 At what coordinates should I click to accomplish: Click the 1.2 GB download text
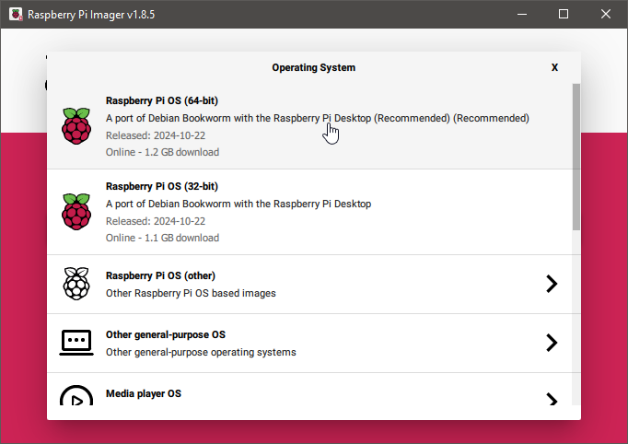coord(162,152)
